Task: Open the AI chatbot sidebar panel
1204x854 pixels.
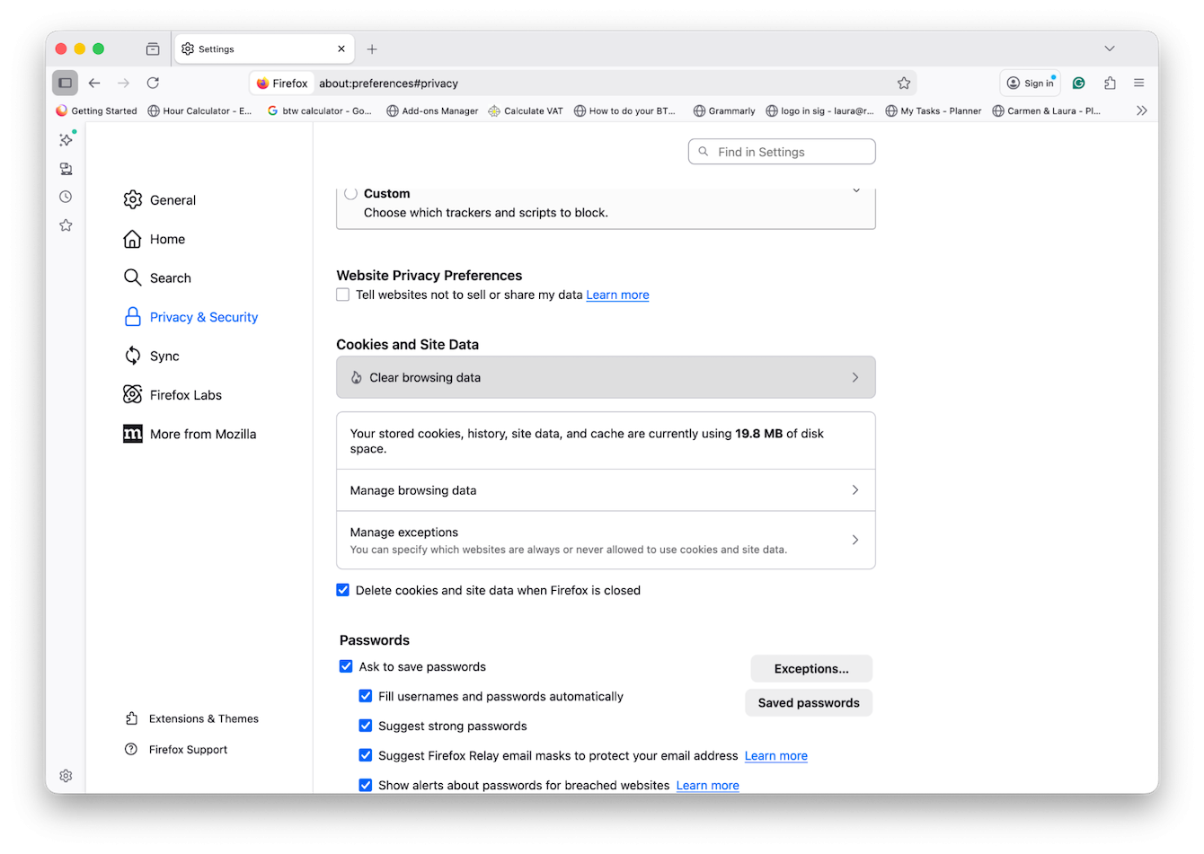Action: click(66, 139)
